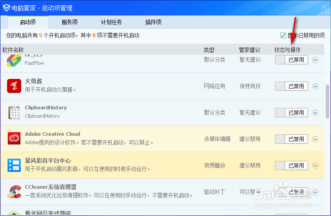Click 网络应用 type cell of 火萤酱
The height and width of the screenshot is (216, 331).
pyautogui.click(x=214, y=86)
